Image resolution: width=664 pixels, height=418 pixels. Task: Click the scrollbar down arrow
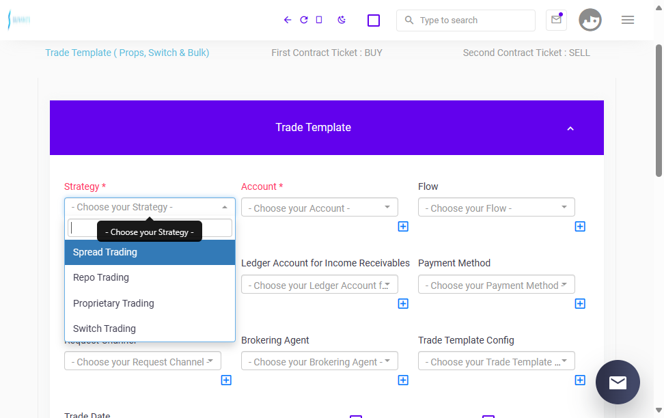click(659, 410)
